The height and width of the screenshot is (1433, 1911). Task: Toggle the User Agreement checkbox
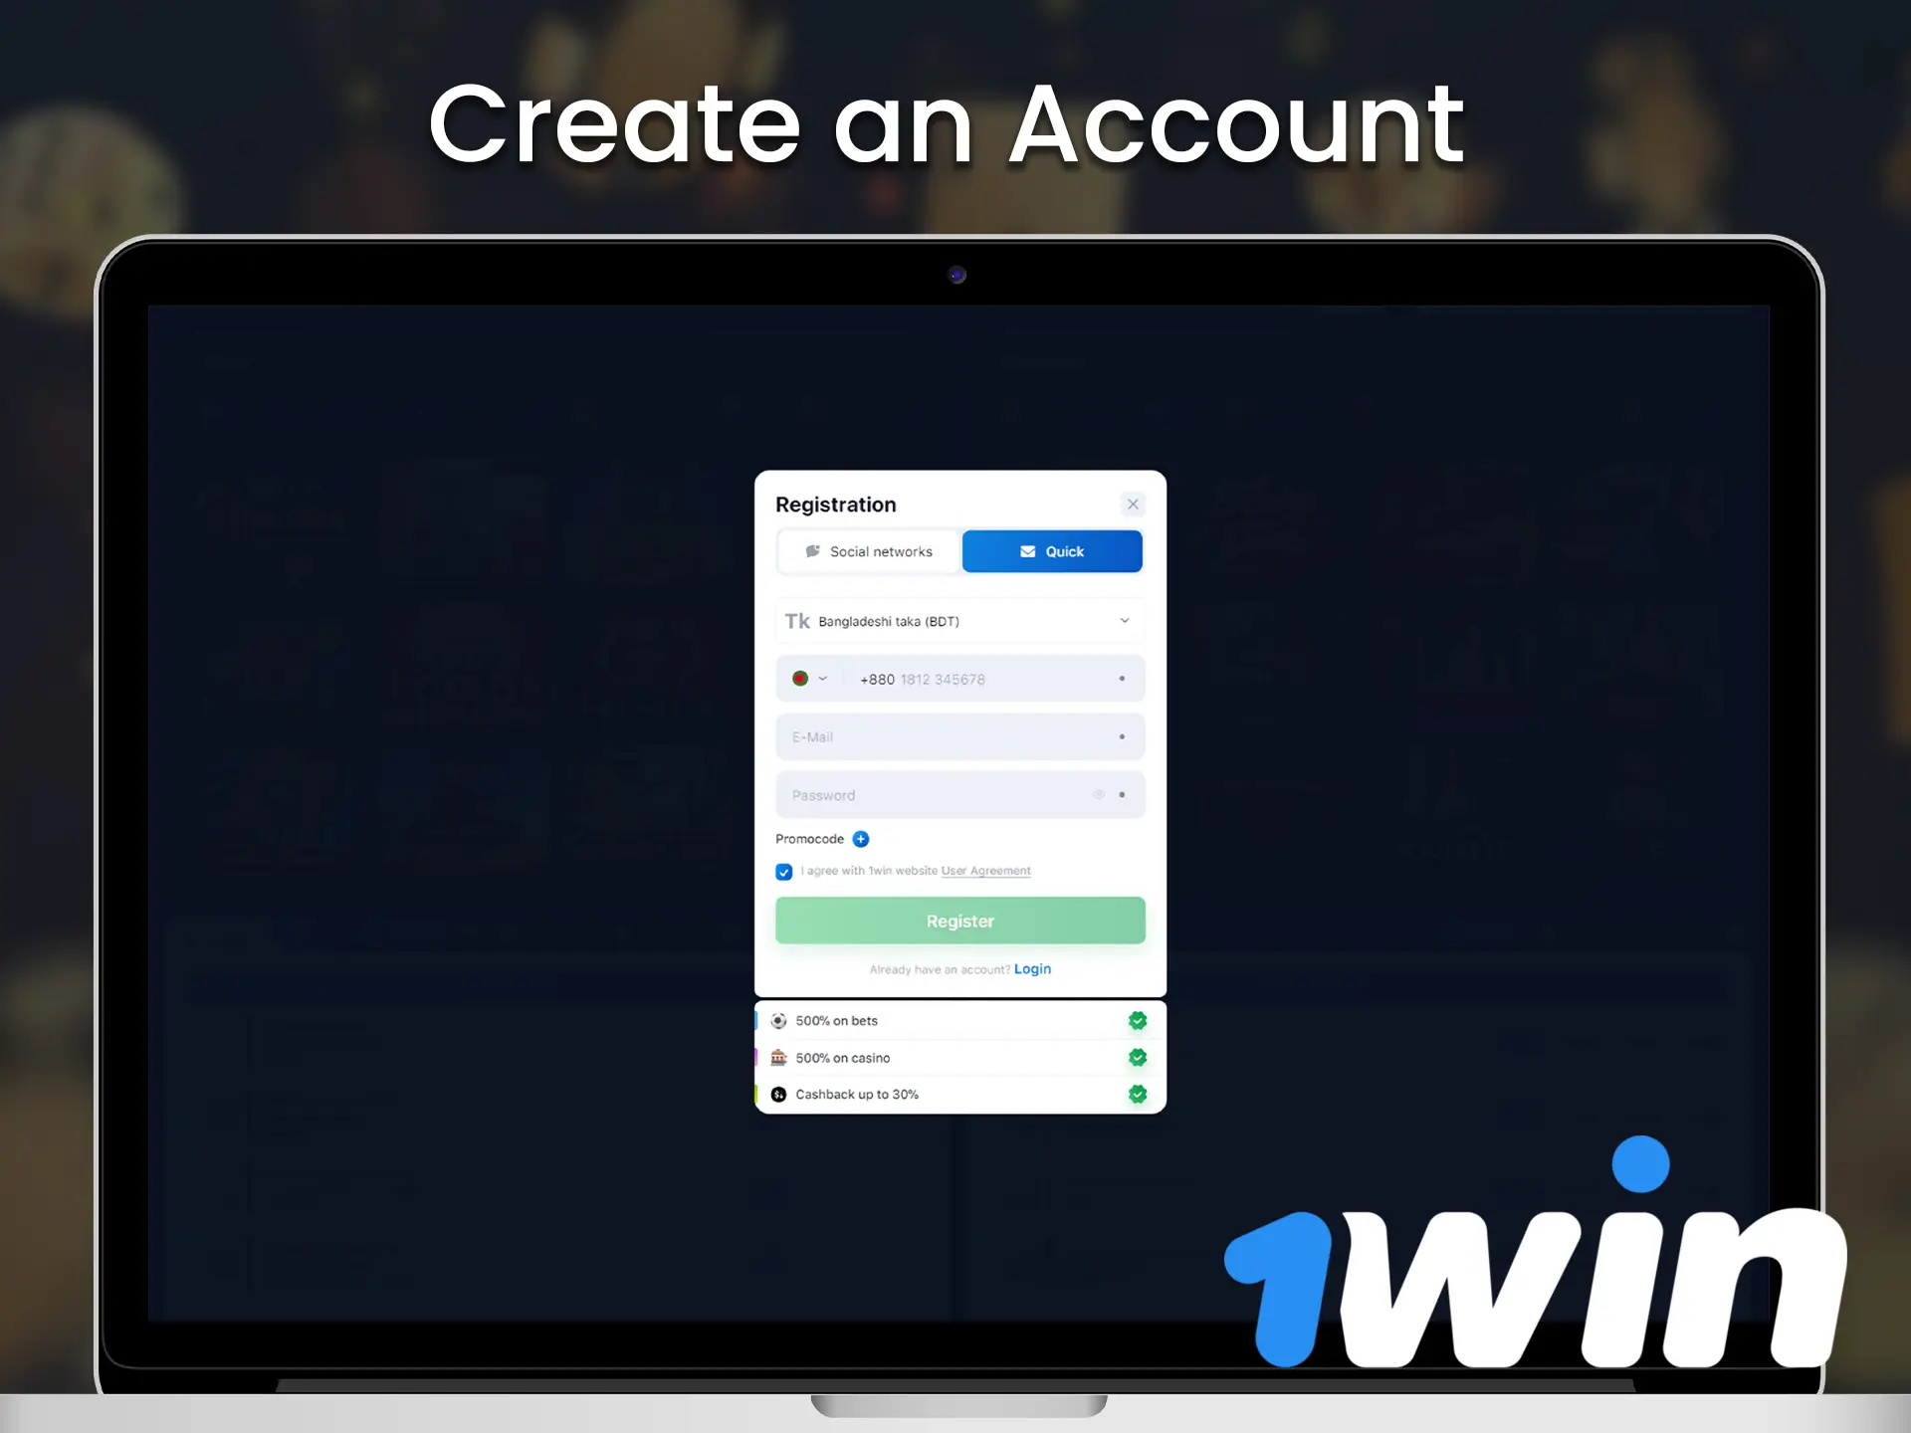tap(784, 870)
